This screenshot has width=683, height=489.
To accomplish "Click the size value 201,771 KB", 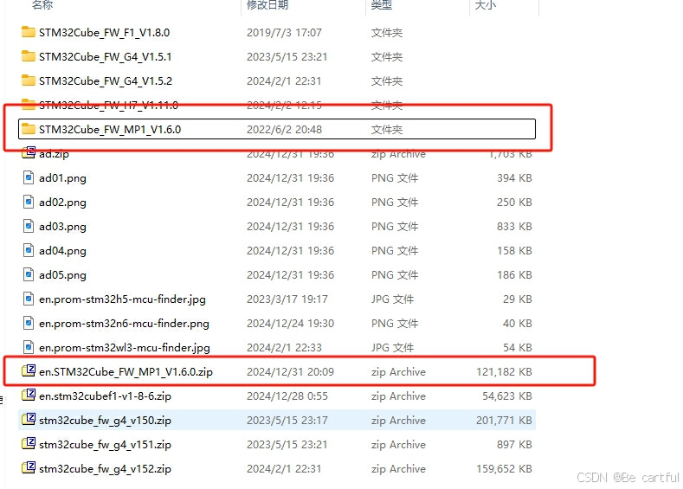I will click(x=504, y=421).
